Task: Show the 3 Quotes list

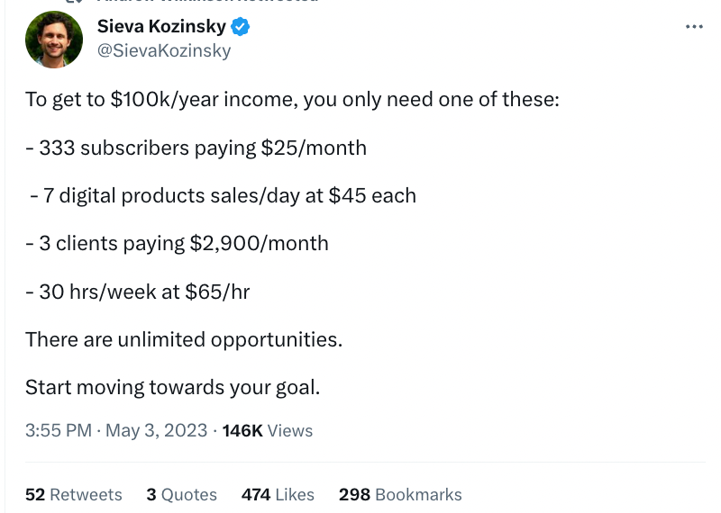Action: point(182,495)
